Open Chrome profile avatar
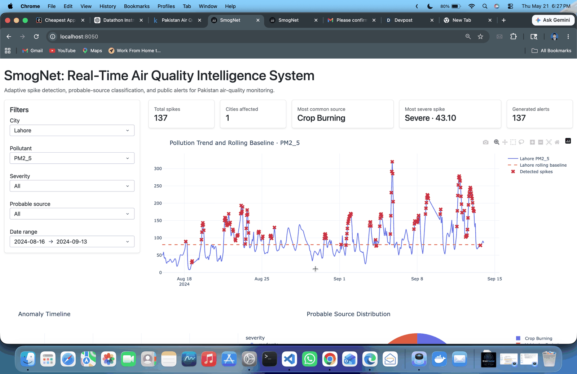This screenshot has width=577, height=374. click(x=555, y=36)
